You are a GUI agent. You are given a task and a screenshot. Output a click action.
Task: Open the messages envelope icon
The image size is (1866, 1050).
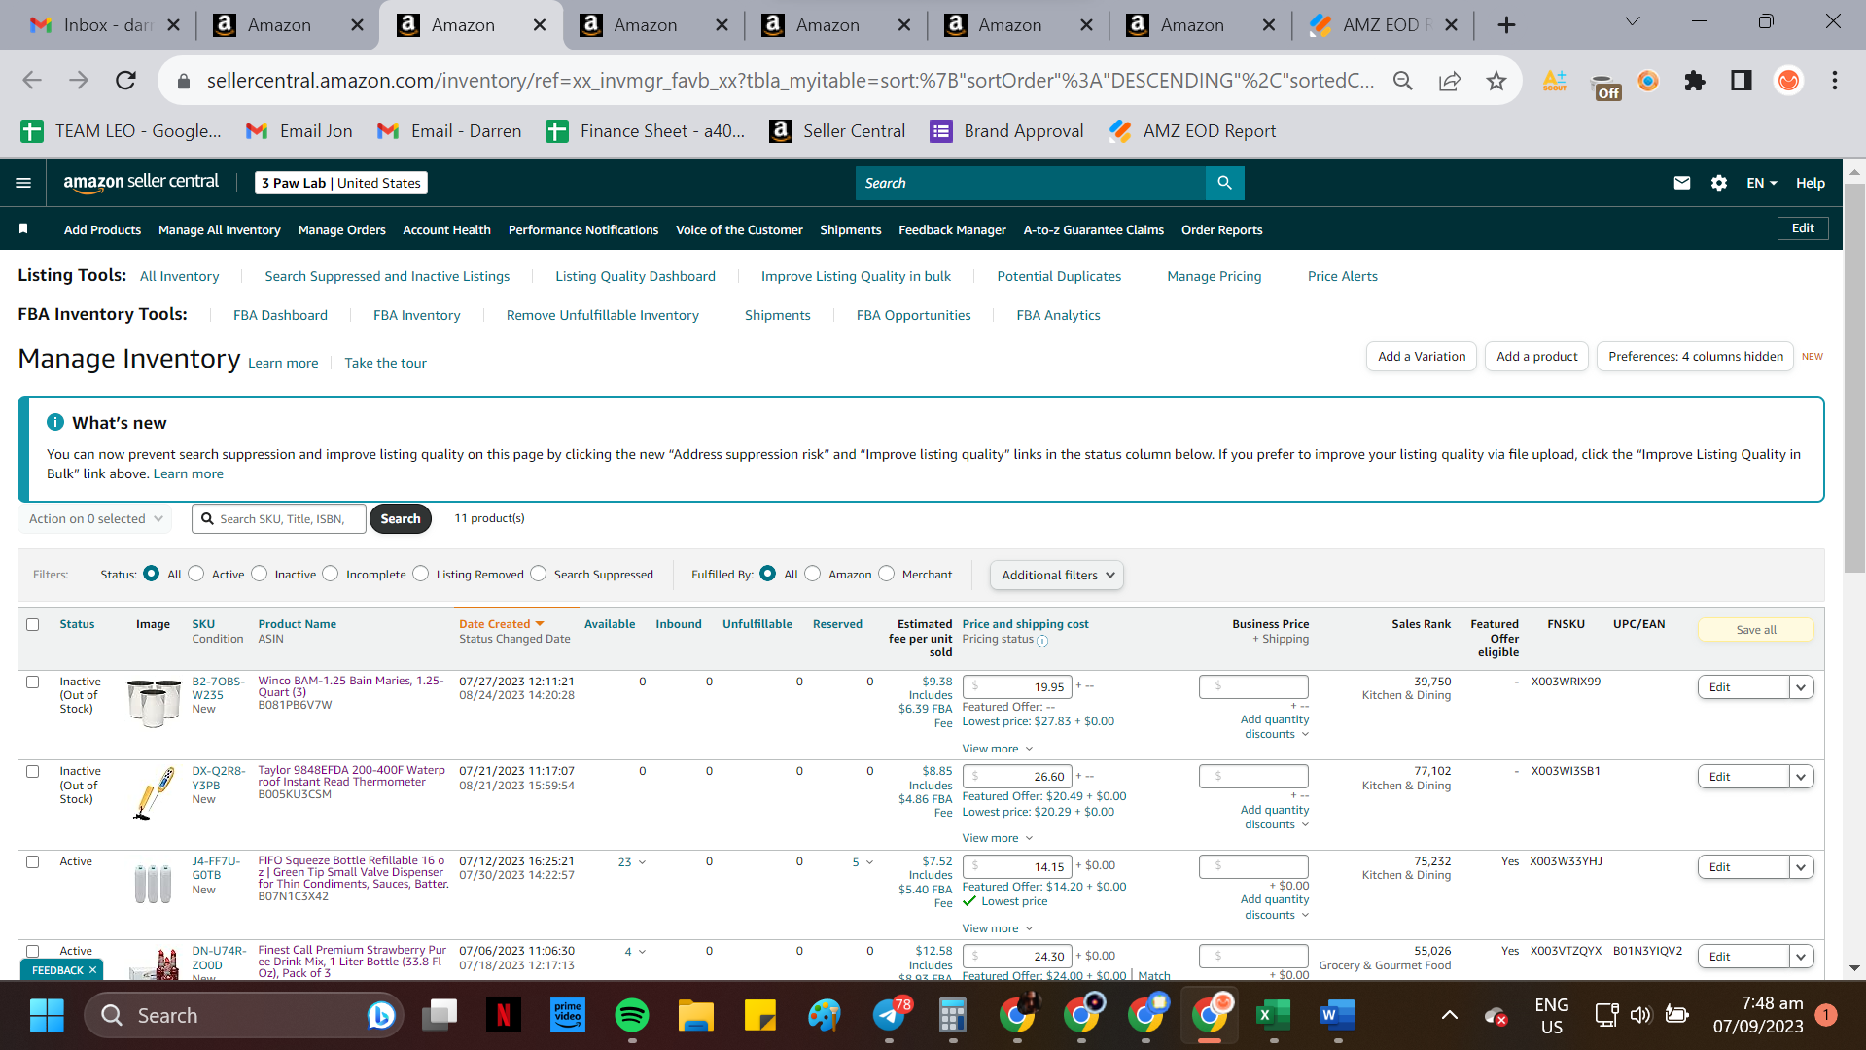1682,183
